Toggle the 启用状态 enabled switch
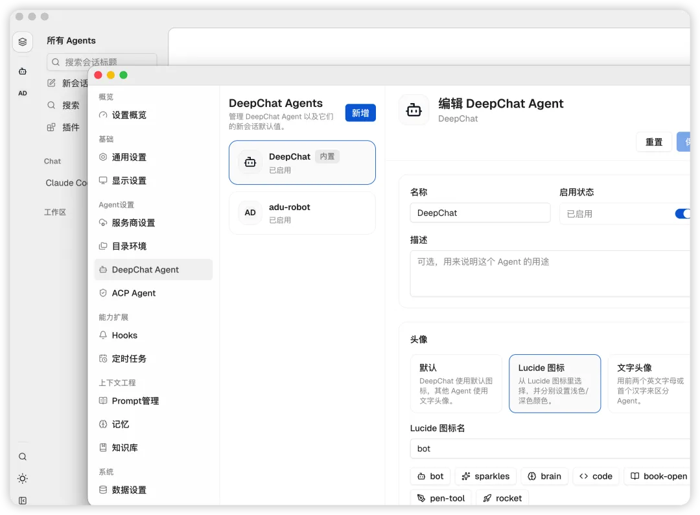This screenshot has width=700, height=515. point(683,213)
